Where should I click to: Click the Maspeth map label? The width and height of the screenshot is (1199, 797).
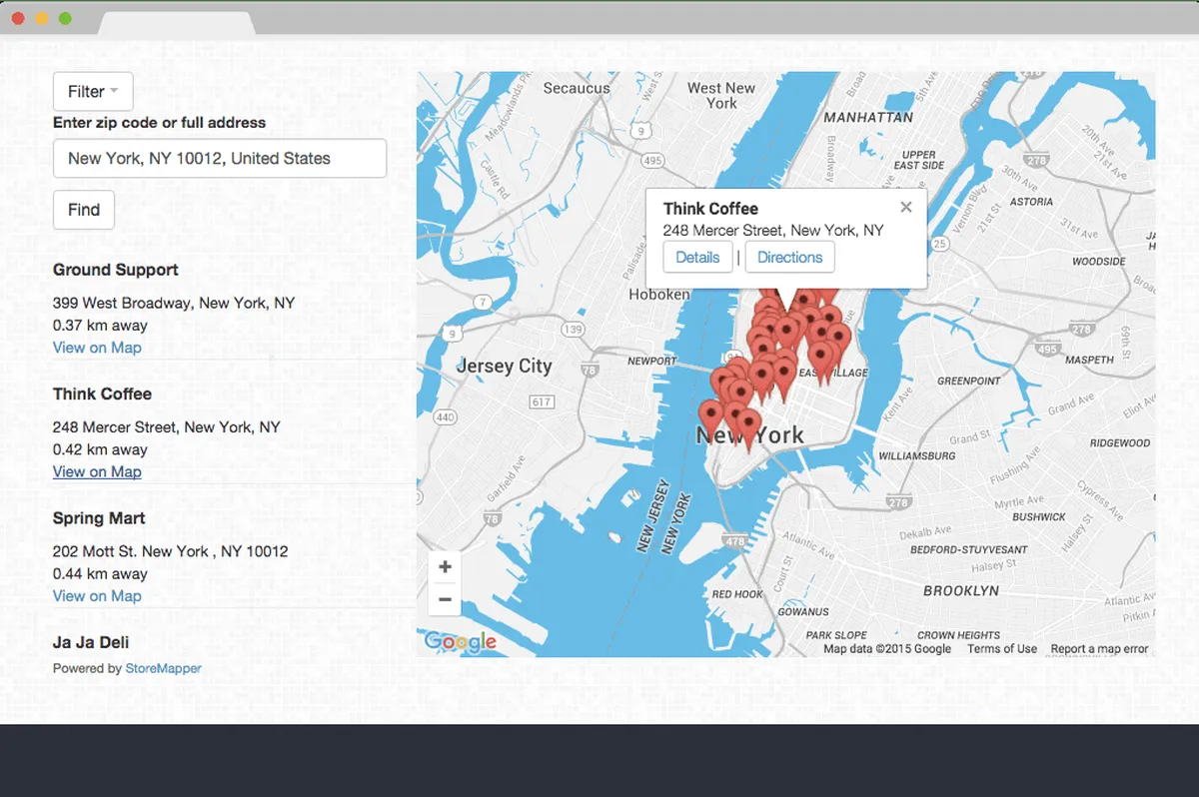point(1089,360)
